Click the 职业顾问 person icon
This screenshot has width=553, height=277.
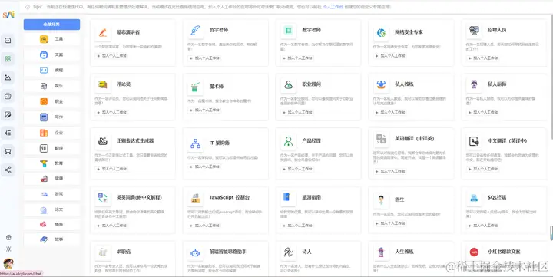[x=288, y=84]
